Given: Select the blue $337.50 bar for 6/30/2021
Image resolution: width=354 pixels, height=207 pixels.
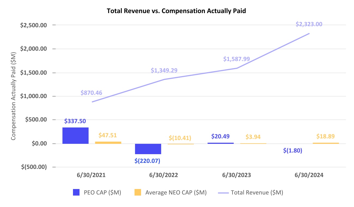Looking at the screenshot, I should [x=75, y=135].
